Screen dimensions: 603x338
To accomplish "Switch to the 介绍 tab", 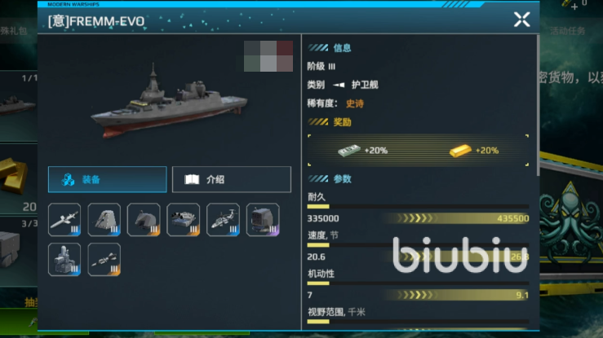I will coord(232,179).
